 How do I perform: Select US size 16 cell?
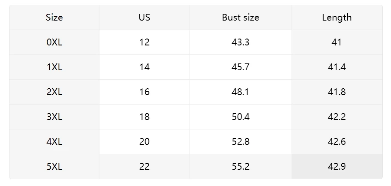click(x=144, y=92)
